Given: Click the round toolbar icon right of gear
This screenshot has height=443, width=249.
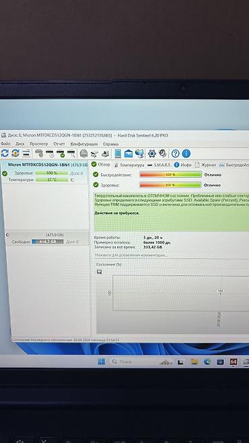Looking at the screenshot, I should point(163,154).
